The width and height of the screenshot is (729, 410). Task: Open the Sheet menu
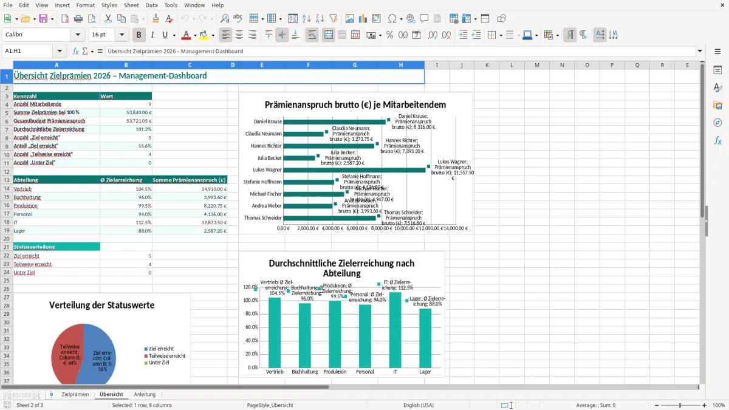pyautogui.click(x=131, y=5)
